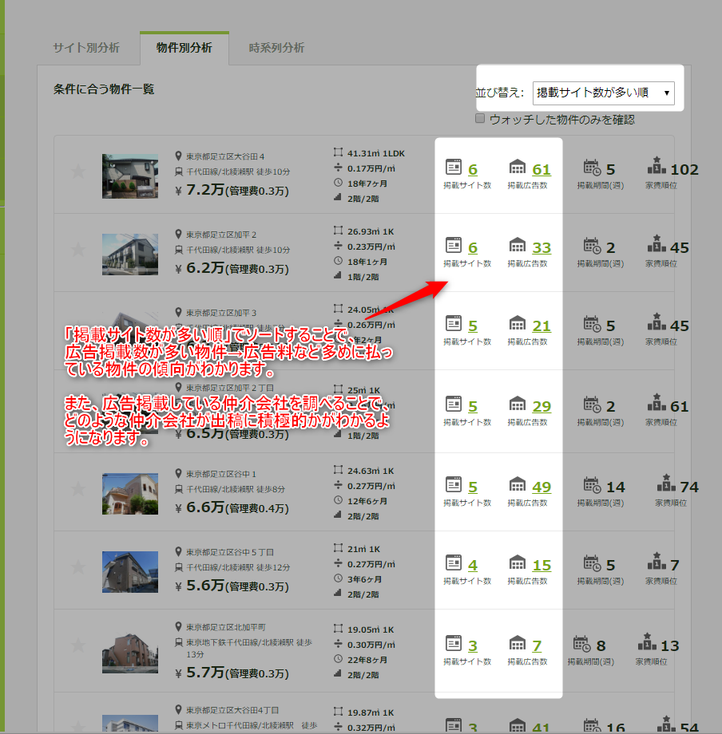The image size is (722, 734).
Task: Follow the 49 掲載広告数 link
Action: tap(541, 487)
